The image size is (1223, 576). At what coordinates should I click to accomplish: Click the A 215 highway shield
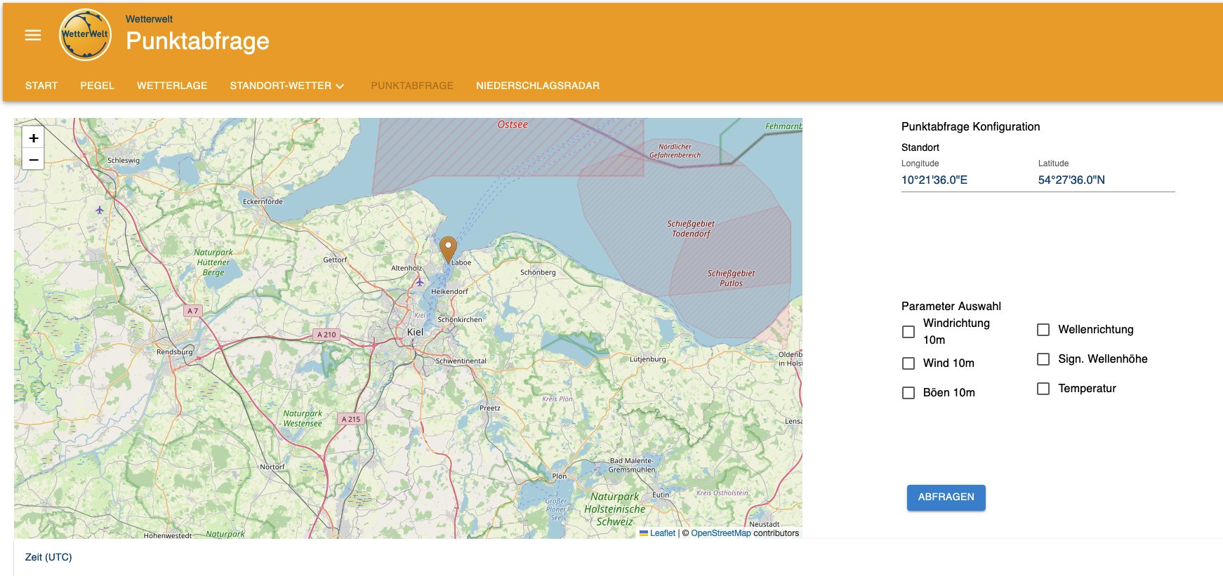tap(351, 419)
